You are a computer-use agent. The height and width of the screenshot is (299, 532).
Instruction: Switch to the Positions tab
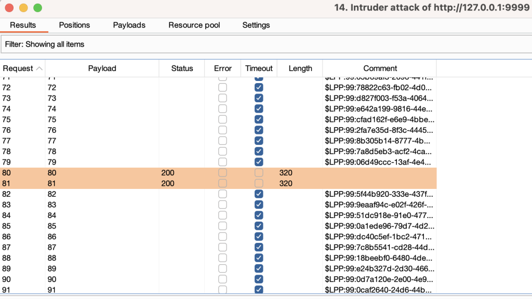pyautogui.click(x=74, y=25)
